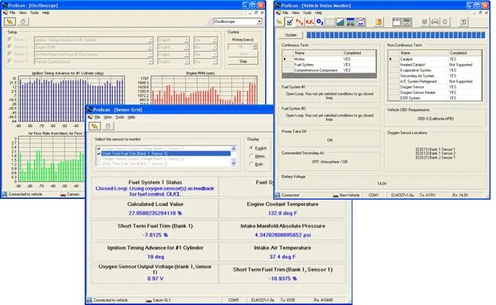Screen dimensions: 496x305
Task: Open the Oscilloscope view selector dropdown
Action: [259, 21]
